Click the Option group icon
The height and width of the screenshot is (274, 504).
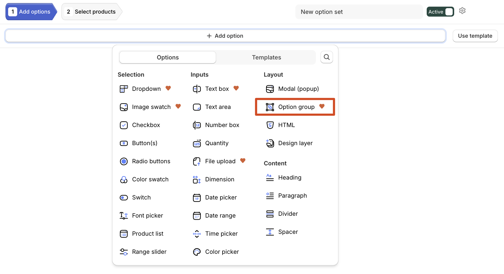click(270, 107)
